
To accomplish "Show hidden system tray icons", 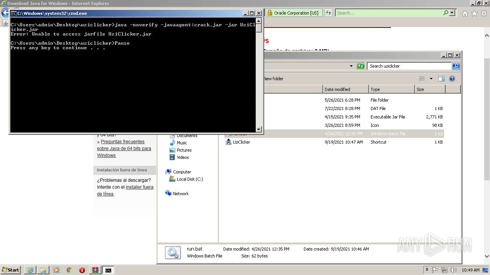I will tap(427, 270).
